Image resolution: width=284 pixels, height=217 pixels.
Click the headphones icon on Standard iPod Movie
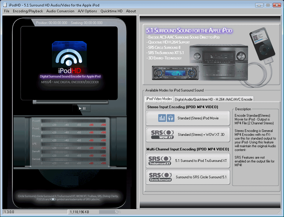(171, 118)
